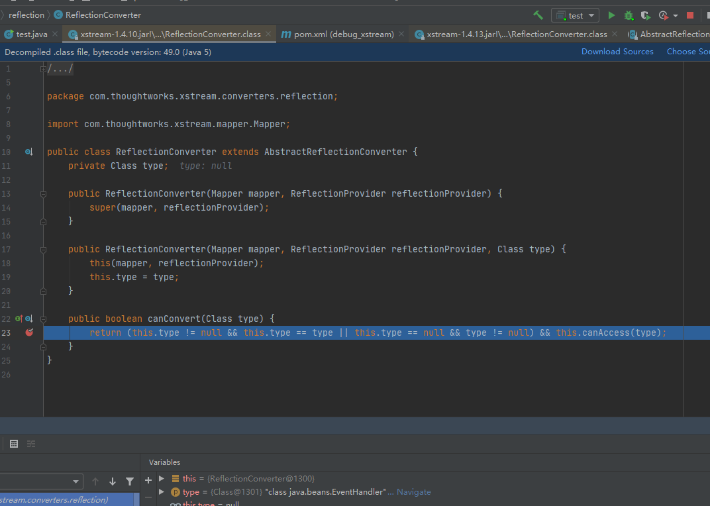This screenshot has width=710, height=506.
Task: Run 'test' with coverage shield icon
Action: [646, 15]
